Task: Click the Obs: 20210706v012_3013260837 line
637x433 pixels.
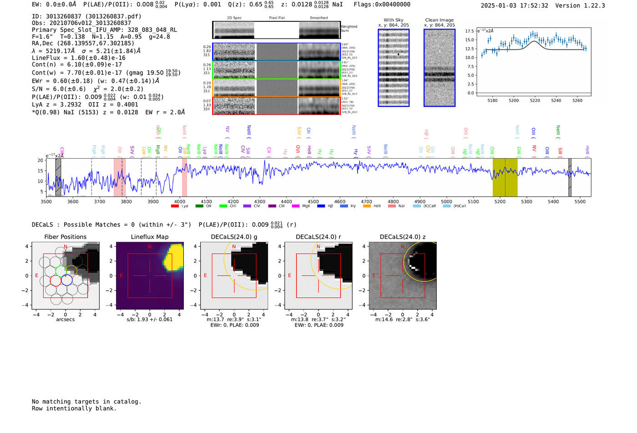Action: tap(81, 23)
